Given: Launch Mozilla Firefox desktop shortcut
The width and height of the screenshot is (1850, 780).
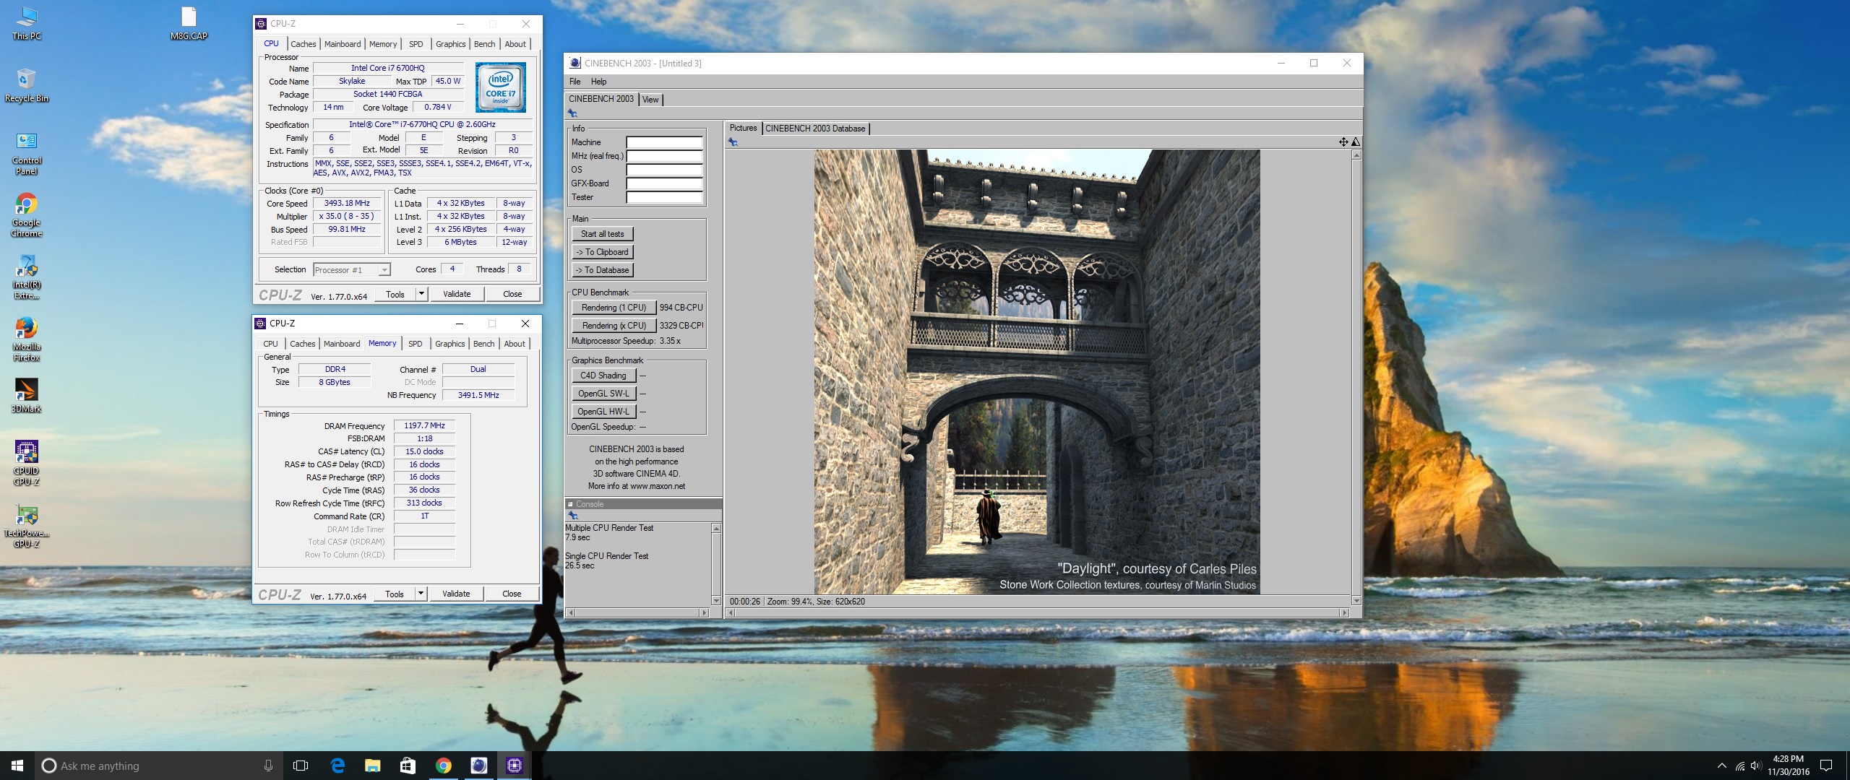Looking at the screenshot, I should 27,339.
